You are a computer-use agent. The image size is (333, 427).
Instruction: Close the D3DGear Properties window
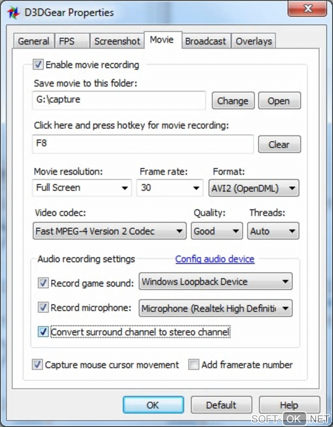pyautogui.click(x=307, y=9)
